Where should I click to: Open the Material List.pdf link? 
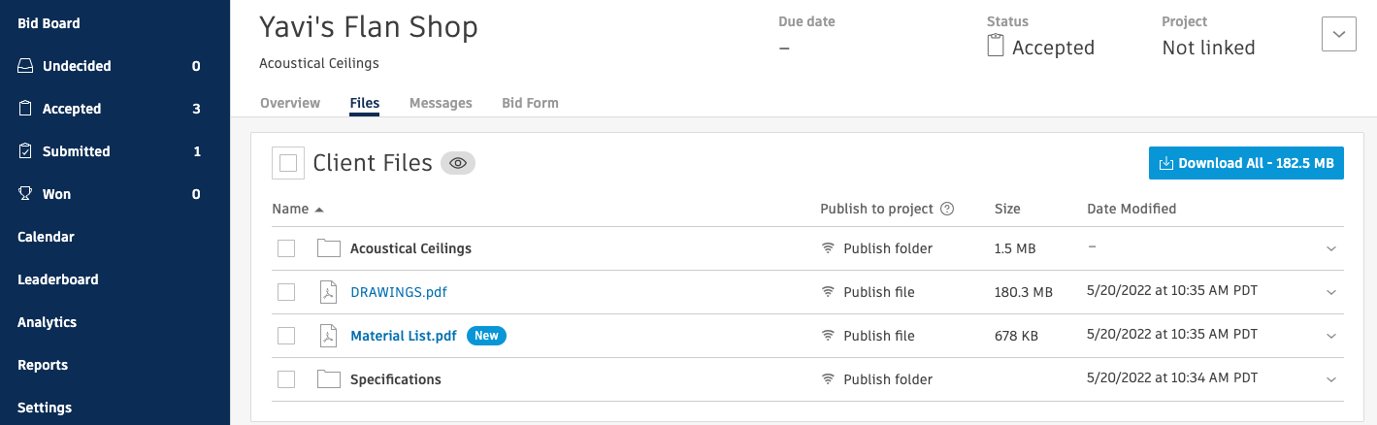coord(403,336)
